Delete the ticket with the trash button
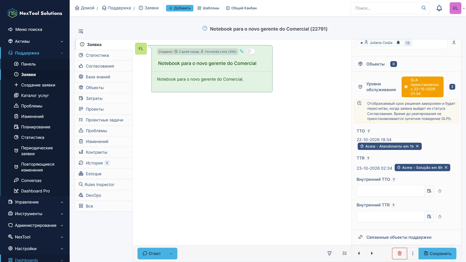Image resolution: width=466 pixels, height=262 pixels. pyautogui.click(x=400, y=253)
